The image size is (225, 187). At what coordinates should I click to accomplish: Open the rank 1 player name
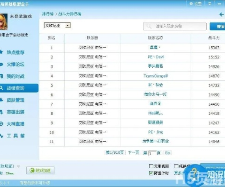point(155,47)
